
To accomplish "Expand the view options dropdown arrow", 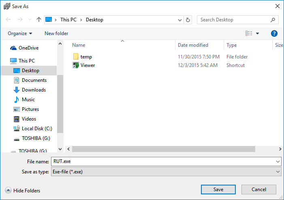I will pyautogui.click(x=257, y=33).
